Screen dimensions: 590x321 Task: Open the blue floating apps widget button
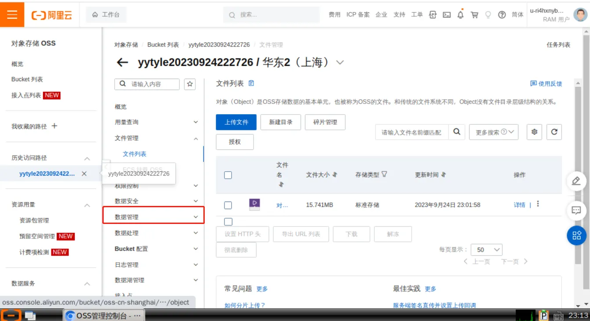point(576,235)
